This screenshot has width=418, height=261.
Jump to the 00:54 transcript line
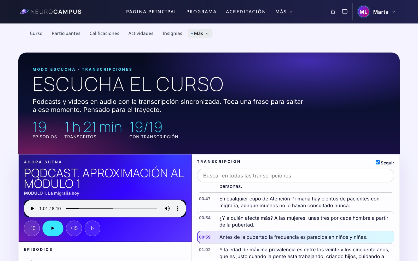[x=295, y=221]
